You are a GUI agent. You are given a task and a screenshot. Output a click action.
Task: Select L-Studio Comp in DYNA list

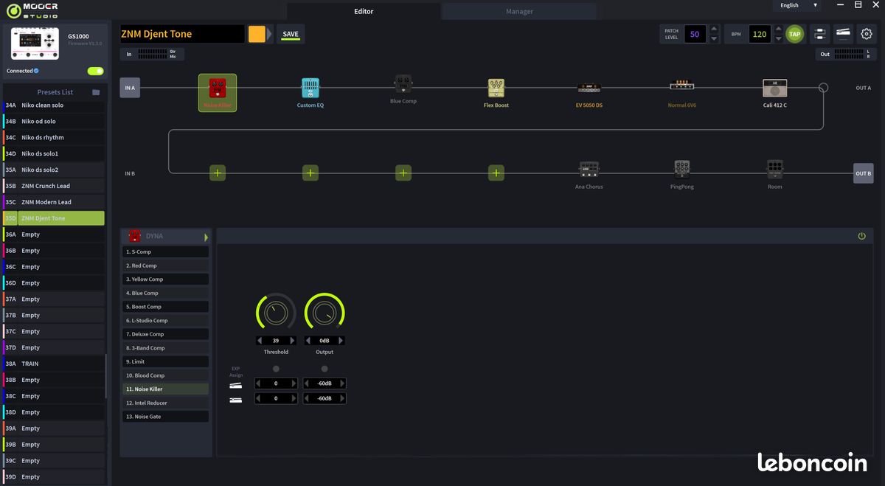click(x=166, y=320)
